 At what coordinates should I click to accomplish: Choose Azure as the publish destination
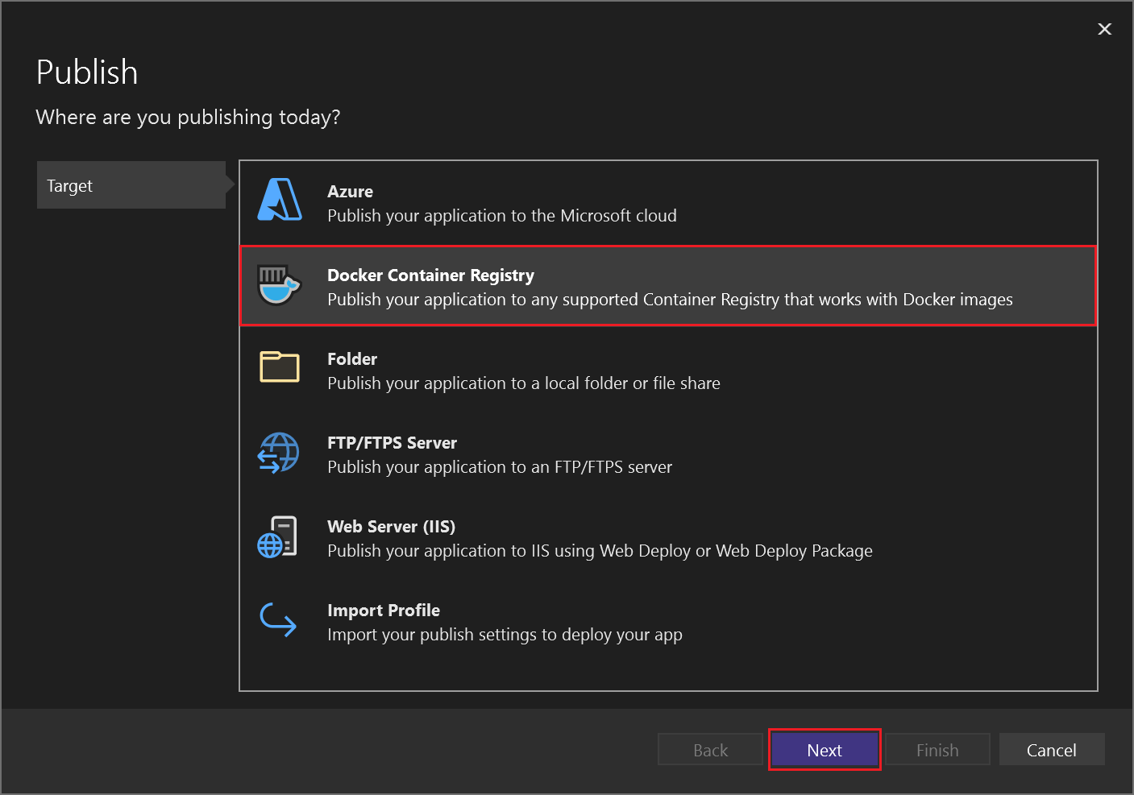point(564,203)
